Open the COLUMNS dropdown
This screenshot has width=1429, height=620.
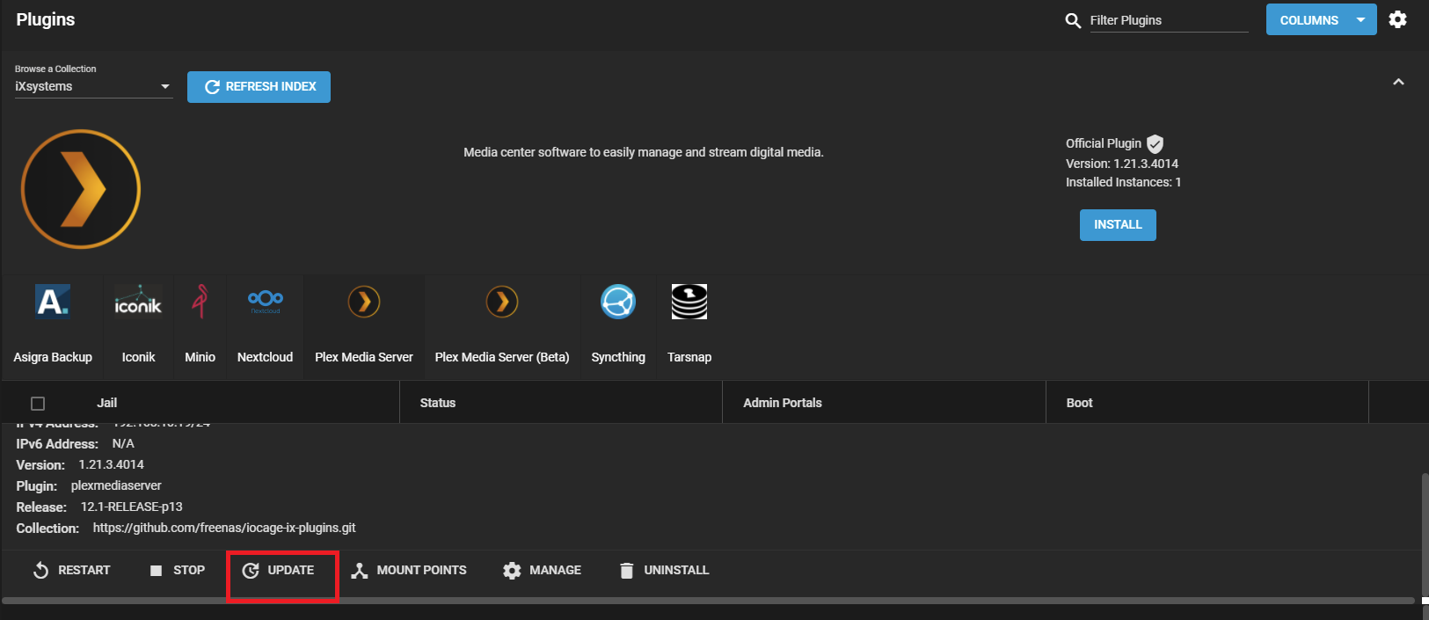click(1322, 20)
